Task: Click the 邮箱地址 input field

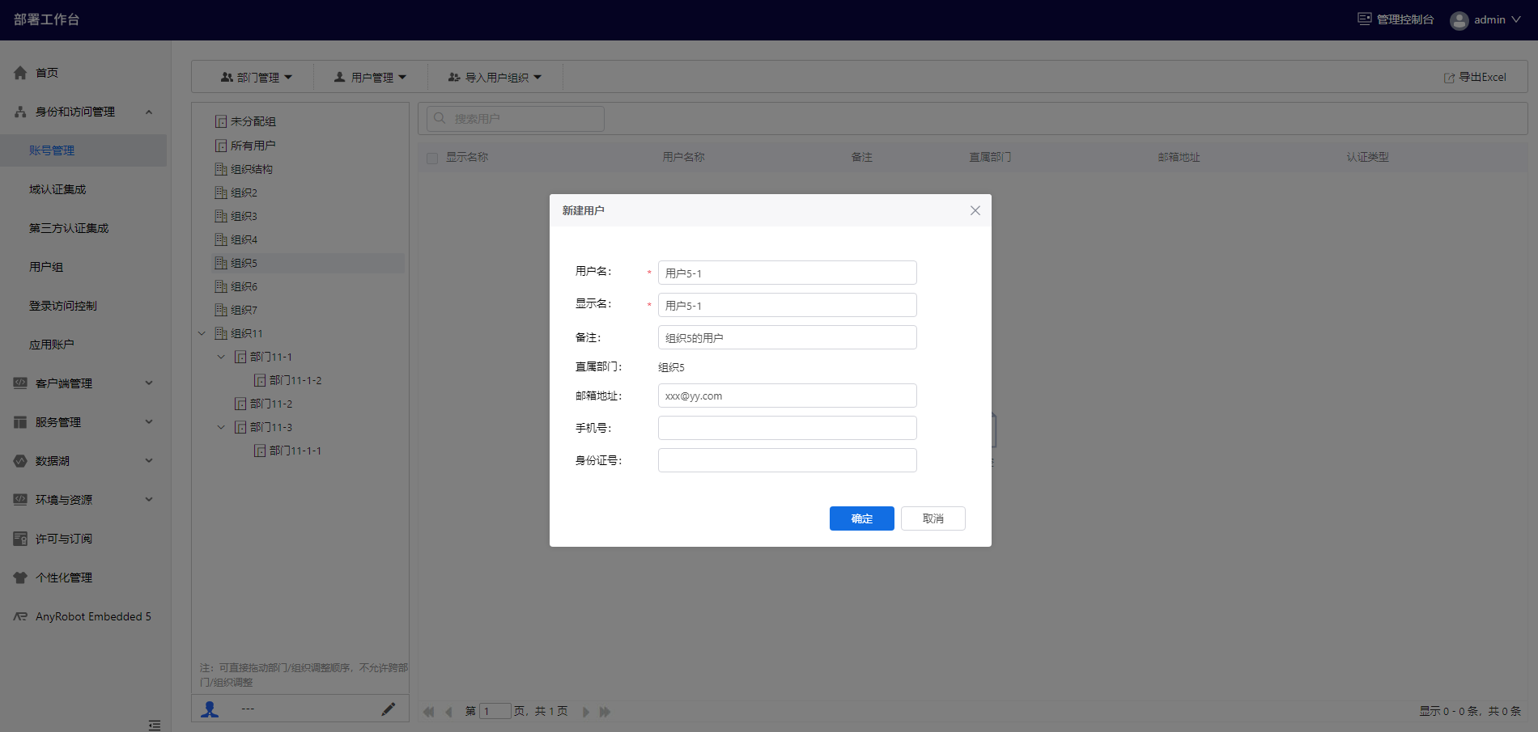Action: [788, 396]
